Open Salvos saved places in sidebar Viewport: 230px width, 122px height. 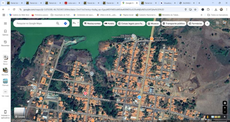pyautogui.click(x=5, y=33)
